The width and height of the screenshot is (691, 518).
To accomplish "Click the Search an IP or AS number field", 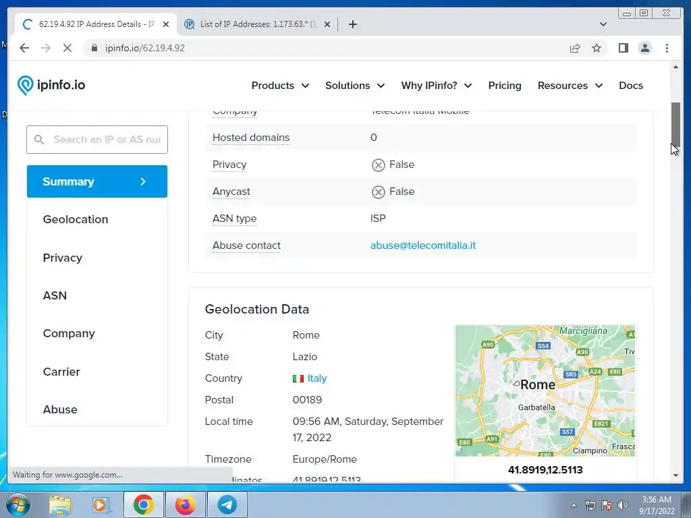I will click(x=97, y=140).
